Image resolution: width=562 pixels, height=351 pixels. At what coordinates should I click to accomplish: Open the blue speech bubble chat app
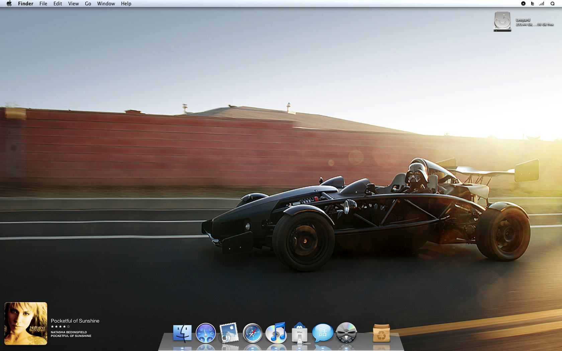[x=323, y=333]
